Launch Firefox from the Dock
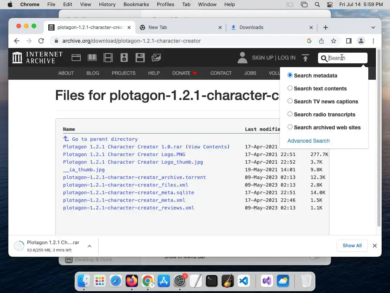The width and height of the screenshot is (390, 293). click(131, 281)
